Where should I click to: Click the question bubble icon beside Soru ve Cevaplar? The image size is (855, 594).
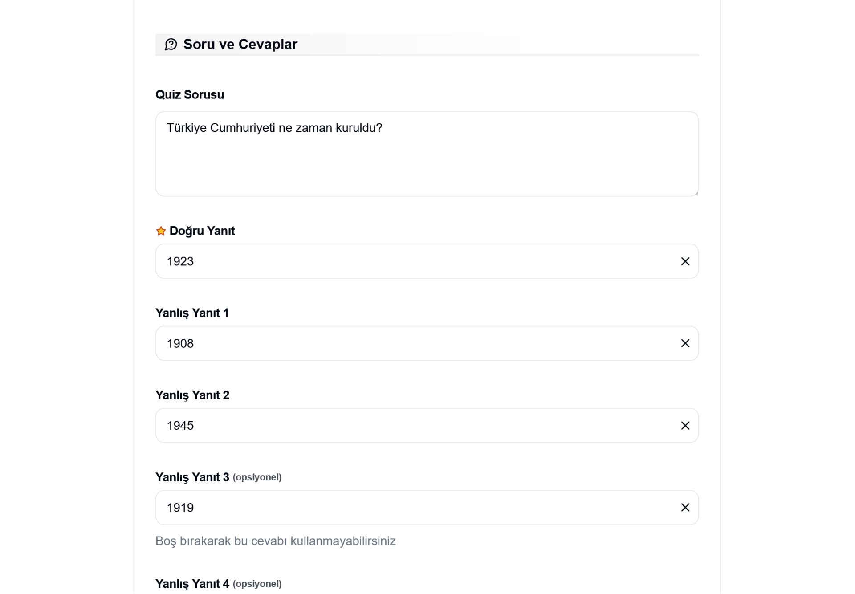click(171, 45)
